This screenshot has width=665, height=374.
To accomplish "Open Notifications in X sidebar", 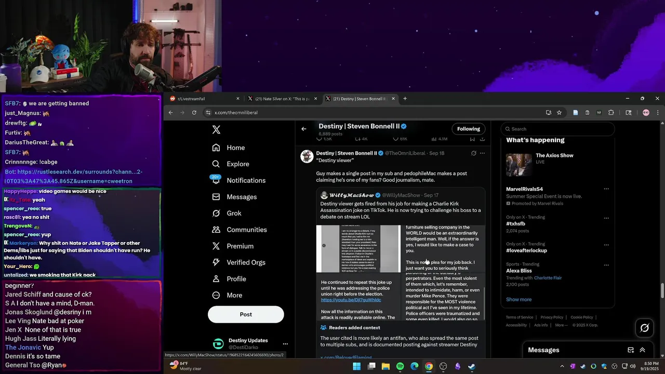I will tap(239, 180).
